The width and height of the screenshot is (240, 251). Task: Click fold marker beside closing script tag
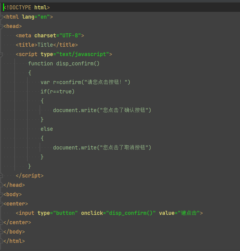pyautogui.click(x=1, y=176)
